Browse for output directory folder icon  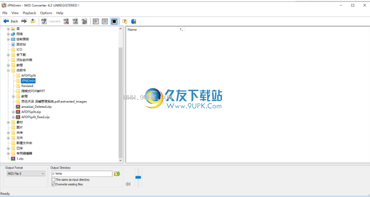[117, 174]
